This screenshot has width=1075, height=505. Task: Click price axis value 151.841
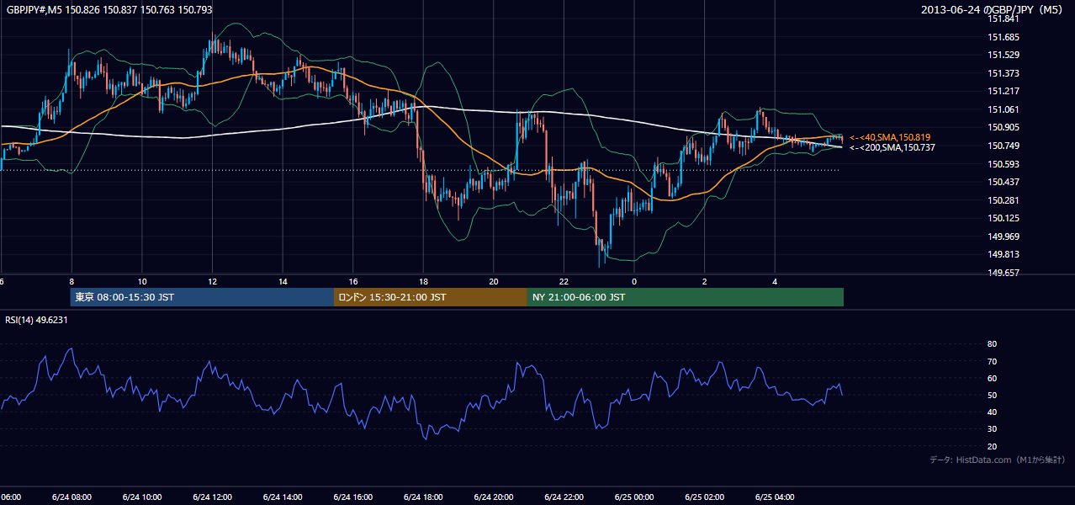pos(1004,19)
